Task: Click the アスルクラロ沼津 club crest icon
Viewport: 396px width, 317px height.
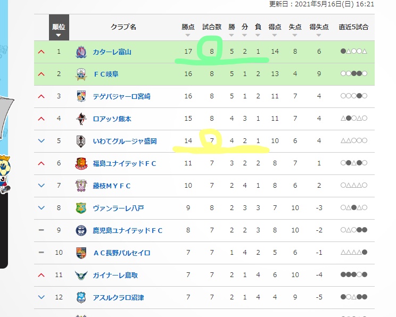Action: [81, 297]
